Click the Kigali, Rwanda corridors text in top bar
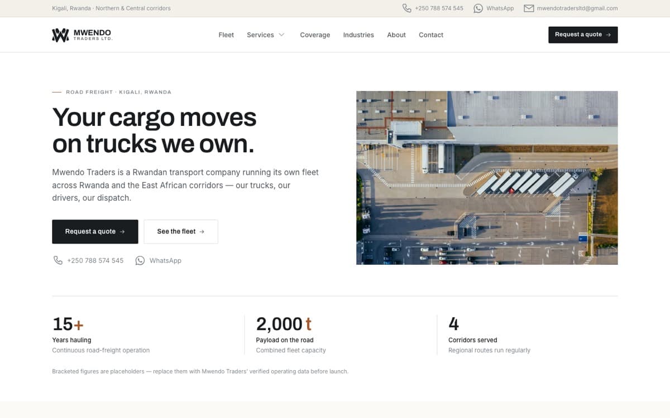This screenshot has height=418, width=670. [x=111, y=8]
